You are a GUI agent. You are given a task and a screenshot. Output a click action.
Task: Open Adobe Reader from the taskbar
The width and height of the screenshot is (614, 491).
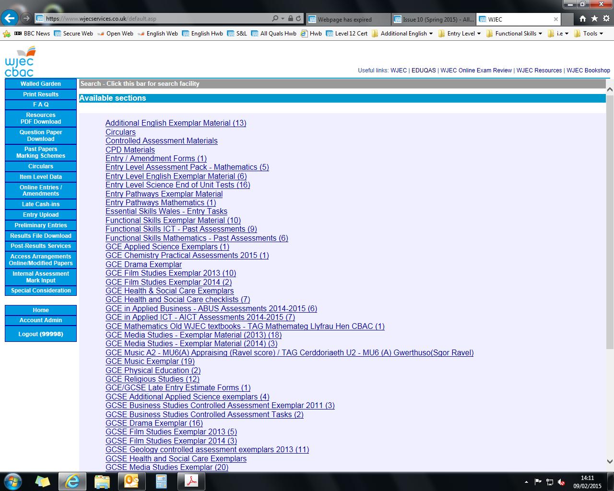click(191, 481)
